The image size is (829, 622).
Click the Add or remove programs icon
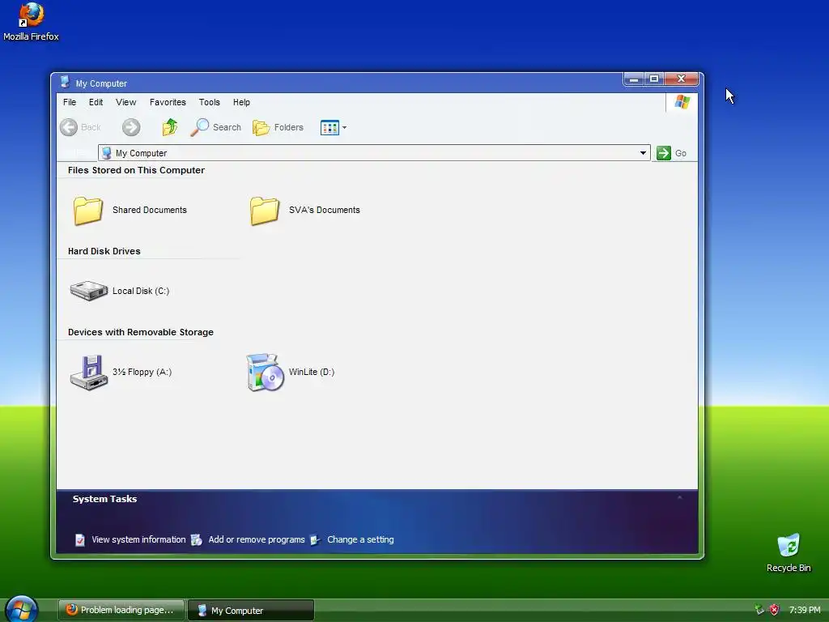[x=196, y=540]
